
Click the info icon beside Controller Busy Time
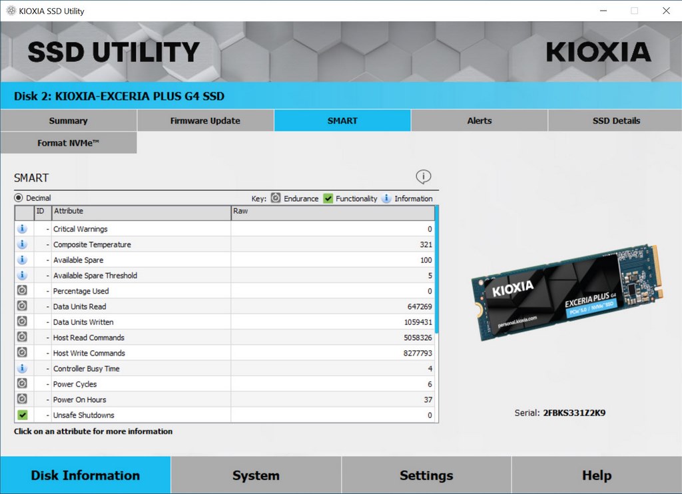(x=22, y=369)
